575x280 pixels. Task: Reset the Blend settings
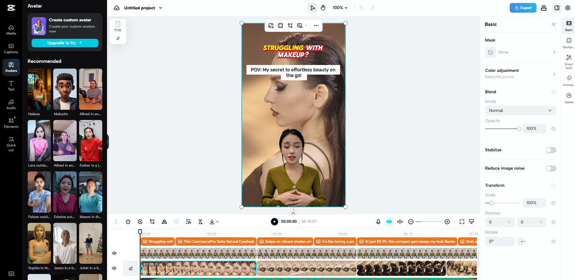553,92
